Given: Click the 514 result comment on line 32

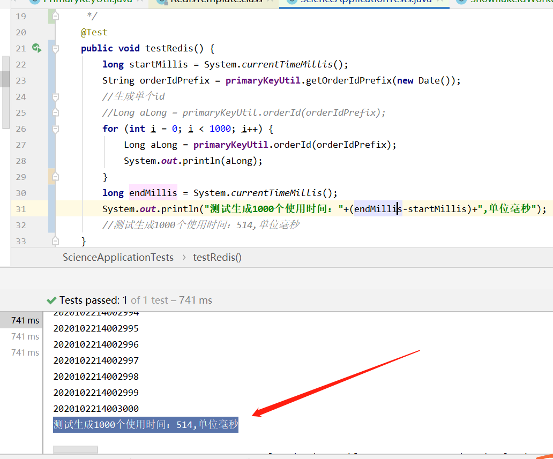Looking at the screenshot, I should pos(200,225).
